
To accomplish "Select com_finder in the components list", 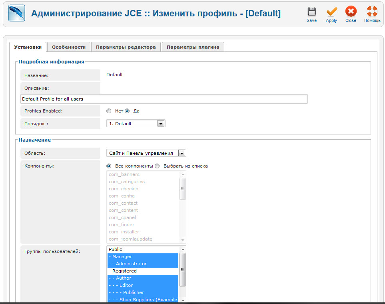I will (x=144, y=225).
